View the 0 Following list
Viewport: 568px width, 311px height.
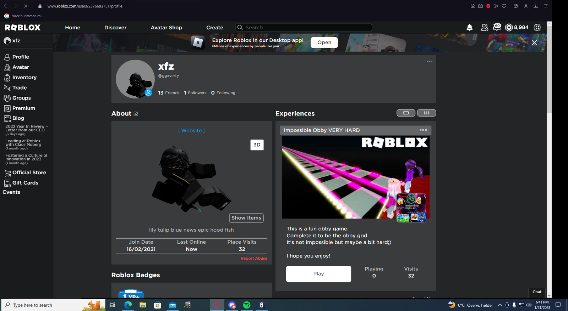click(223, 93)
